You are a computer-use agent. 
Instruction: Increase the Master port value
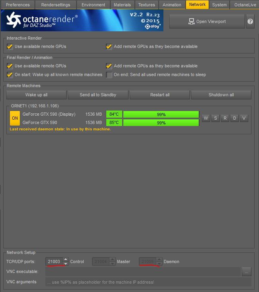point(112,260)
